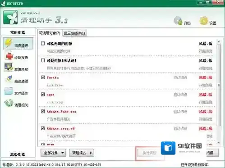Open the 诊断报告 red cross icon

coord(9,55)
